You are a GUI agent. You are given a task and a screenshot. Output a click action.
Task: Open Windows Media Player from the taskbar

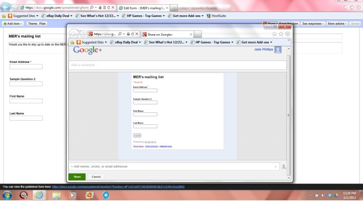click(x=73, y=195)
